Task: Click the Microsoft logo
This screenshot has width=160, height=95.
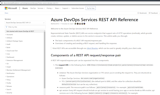Action: (11, 8)
